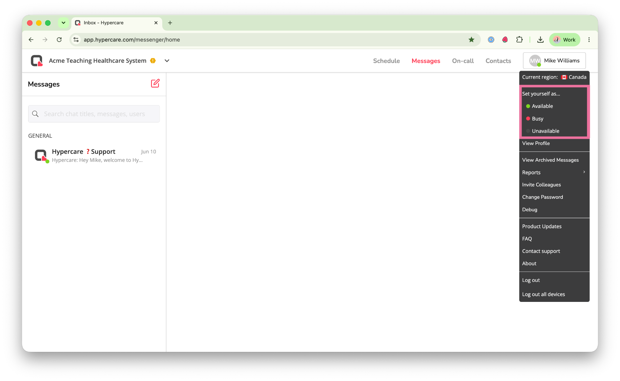
Task: Click the GENERAL section label
Action: 40,136
